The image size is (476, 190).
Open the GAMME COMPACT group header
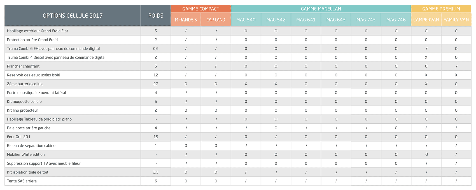(201, 9)
